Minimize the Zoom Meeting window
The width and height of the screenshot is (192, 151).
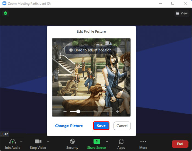[160, 3]
